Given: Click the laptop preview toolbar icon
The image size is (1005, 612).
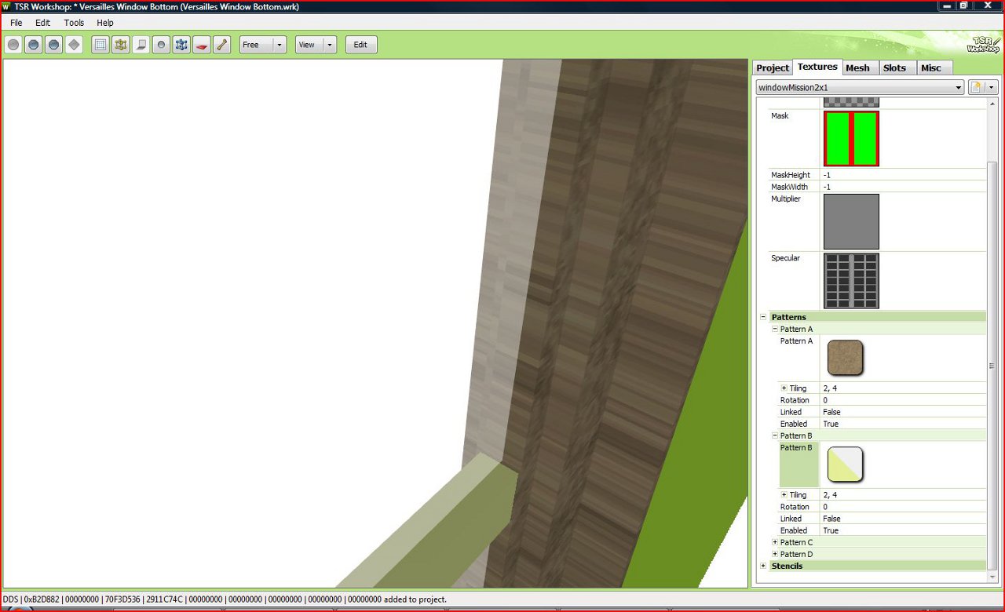Looking at the screenshot, I should click(141, 45).
